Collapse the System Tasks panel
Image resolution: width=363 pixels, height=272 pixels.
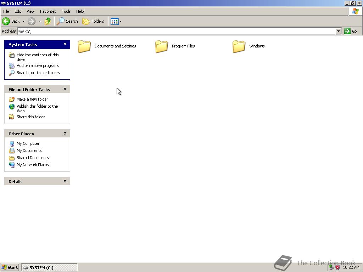(x=65, y=44)
